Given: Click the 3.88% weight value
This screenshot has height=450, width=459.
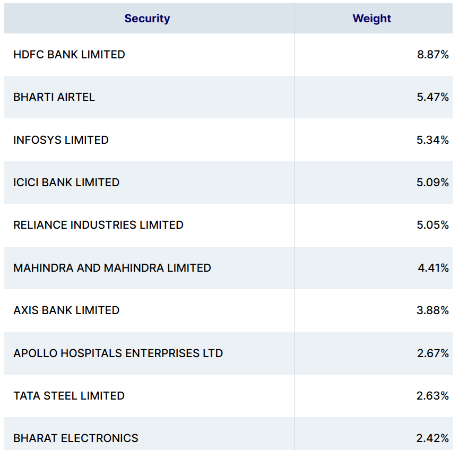Looking at the screenshot, I should point(432,310).
